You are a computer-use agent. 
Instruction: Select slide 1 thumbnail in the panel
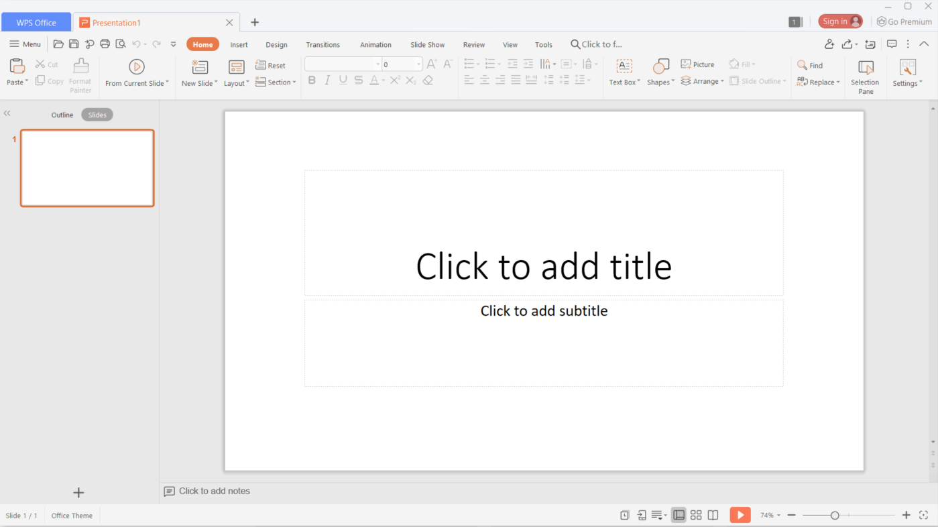tap(86, 168)
